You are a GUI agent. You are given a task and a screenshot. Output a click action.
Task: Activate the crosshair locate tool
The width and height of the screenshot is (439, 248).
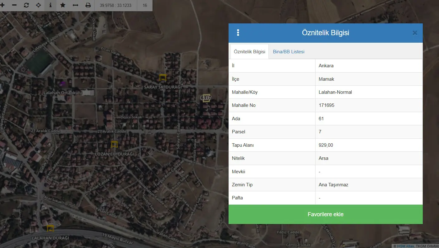(38, 5)
